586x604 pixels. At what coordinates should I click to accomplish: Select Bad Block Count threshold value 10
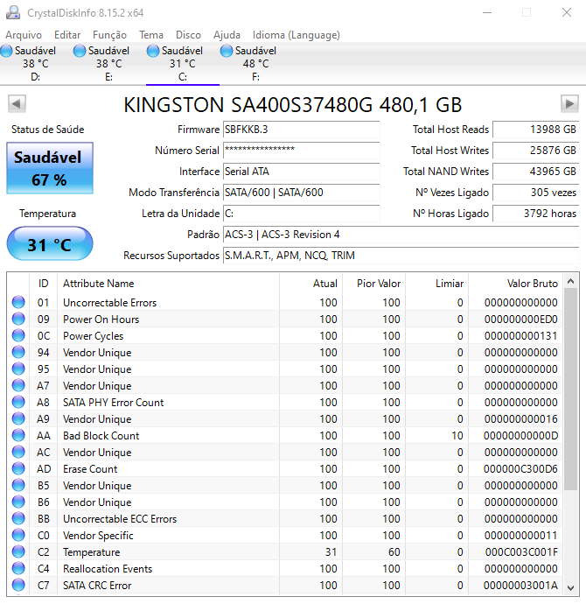coord(457,436)
